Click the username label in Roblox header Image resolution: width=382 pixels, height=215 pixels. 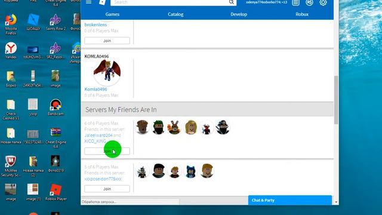coord(266,2)
